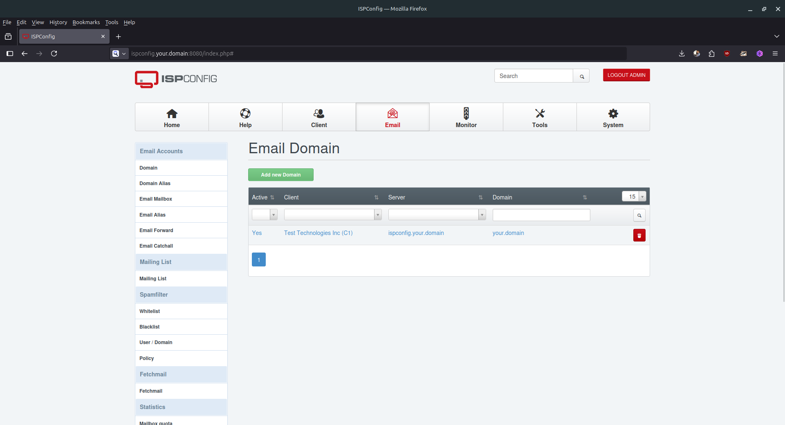The image size is (785, 425).
Task: Open the Edit menu
Action: coord(21,22)
